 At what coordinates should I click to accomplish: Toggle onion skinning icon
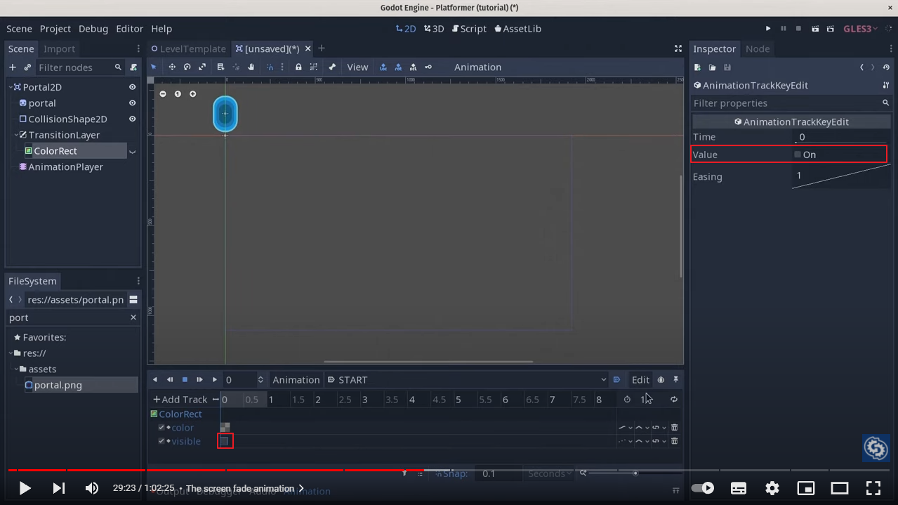pos(661,379)
